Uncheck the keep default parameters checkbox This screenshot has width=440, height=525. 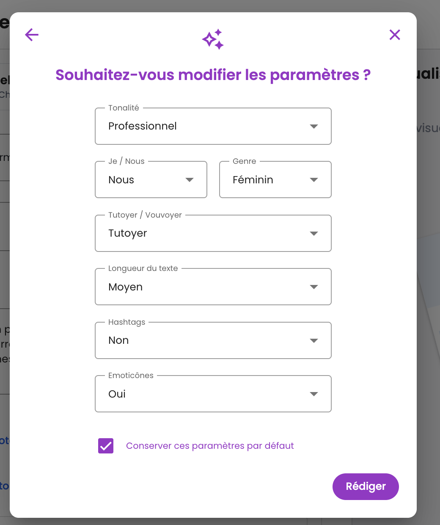(x=106, y=446)
